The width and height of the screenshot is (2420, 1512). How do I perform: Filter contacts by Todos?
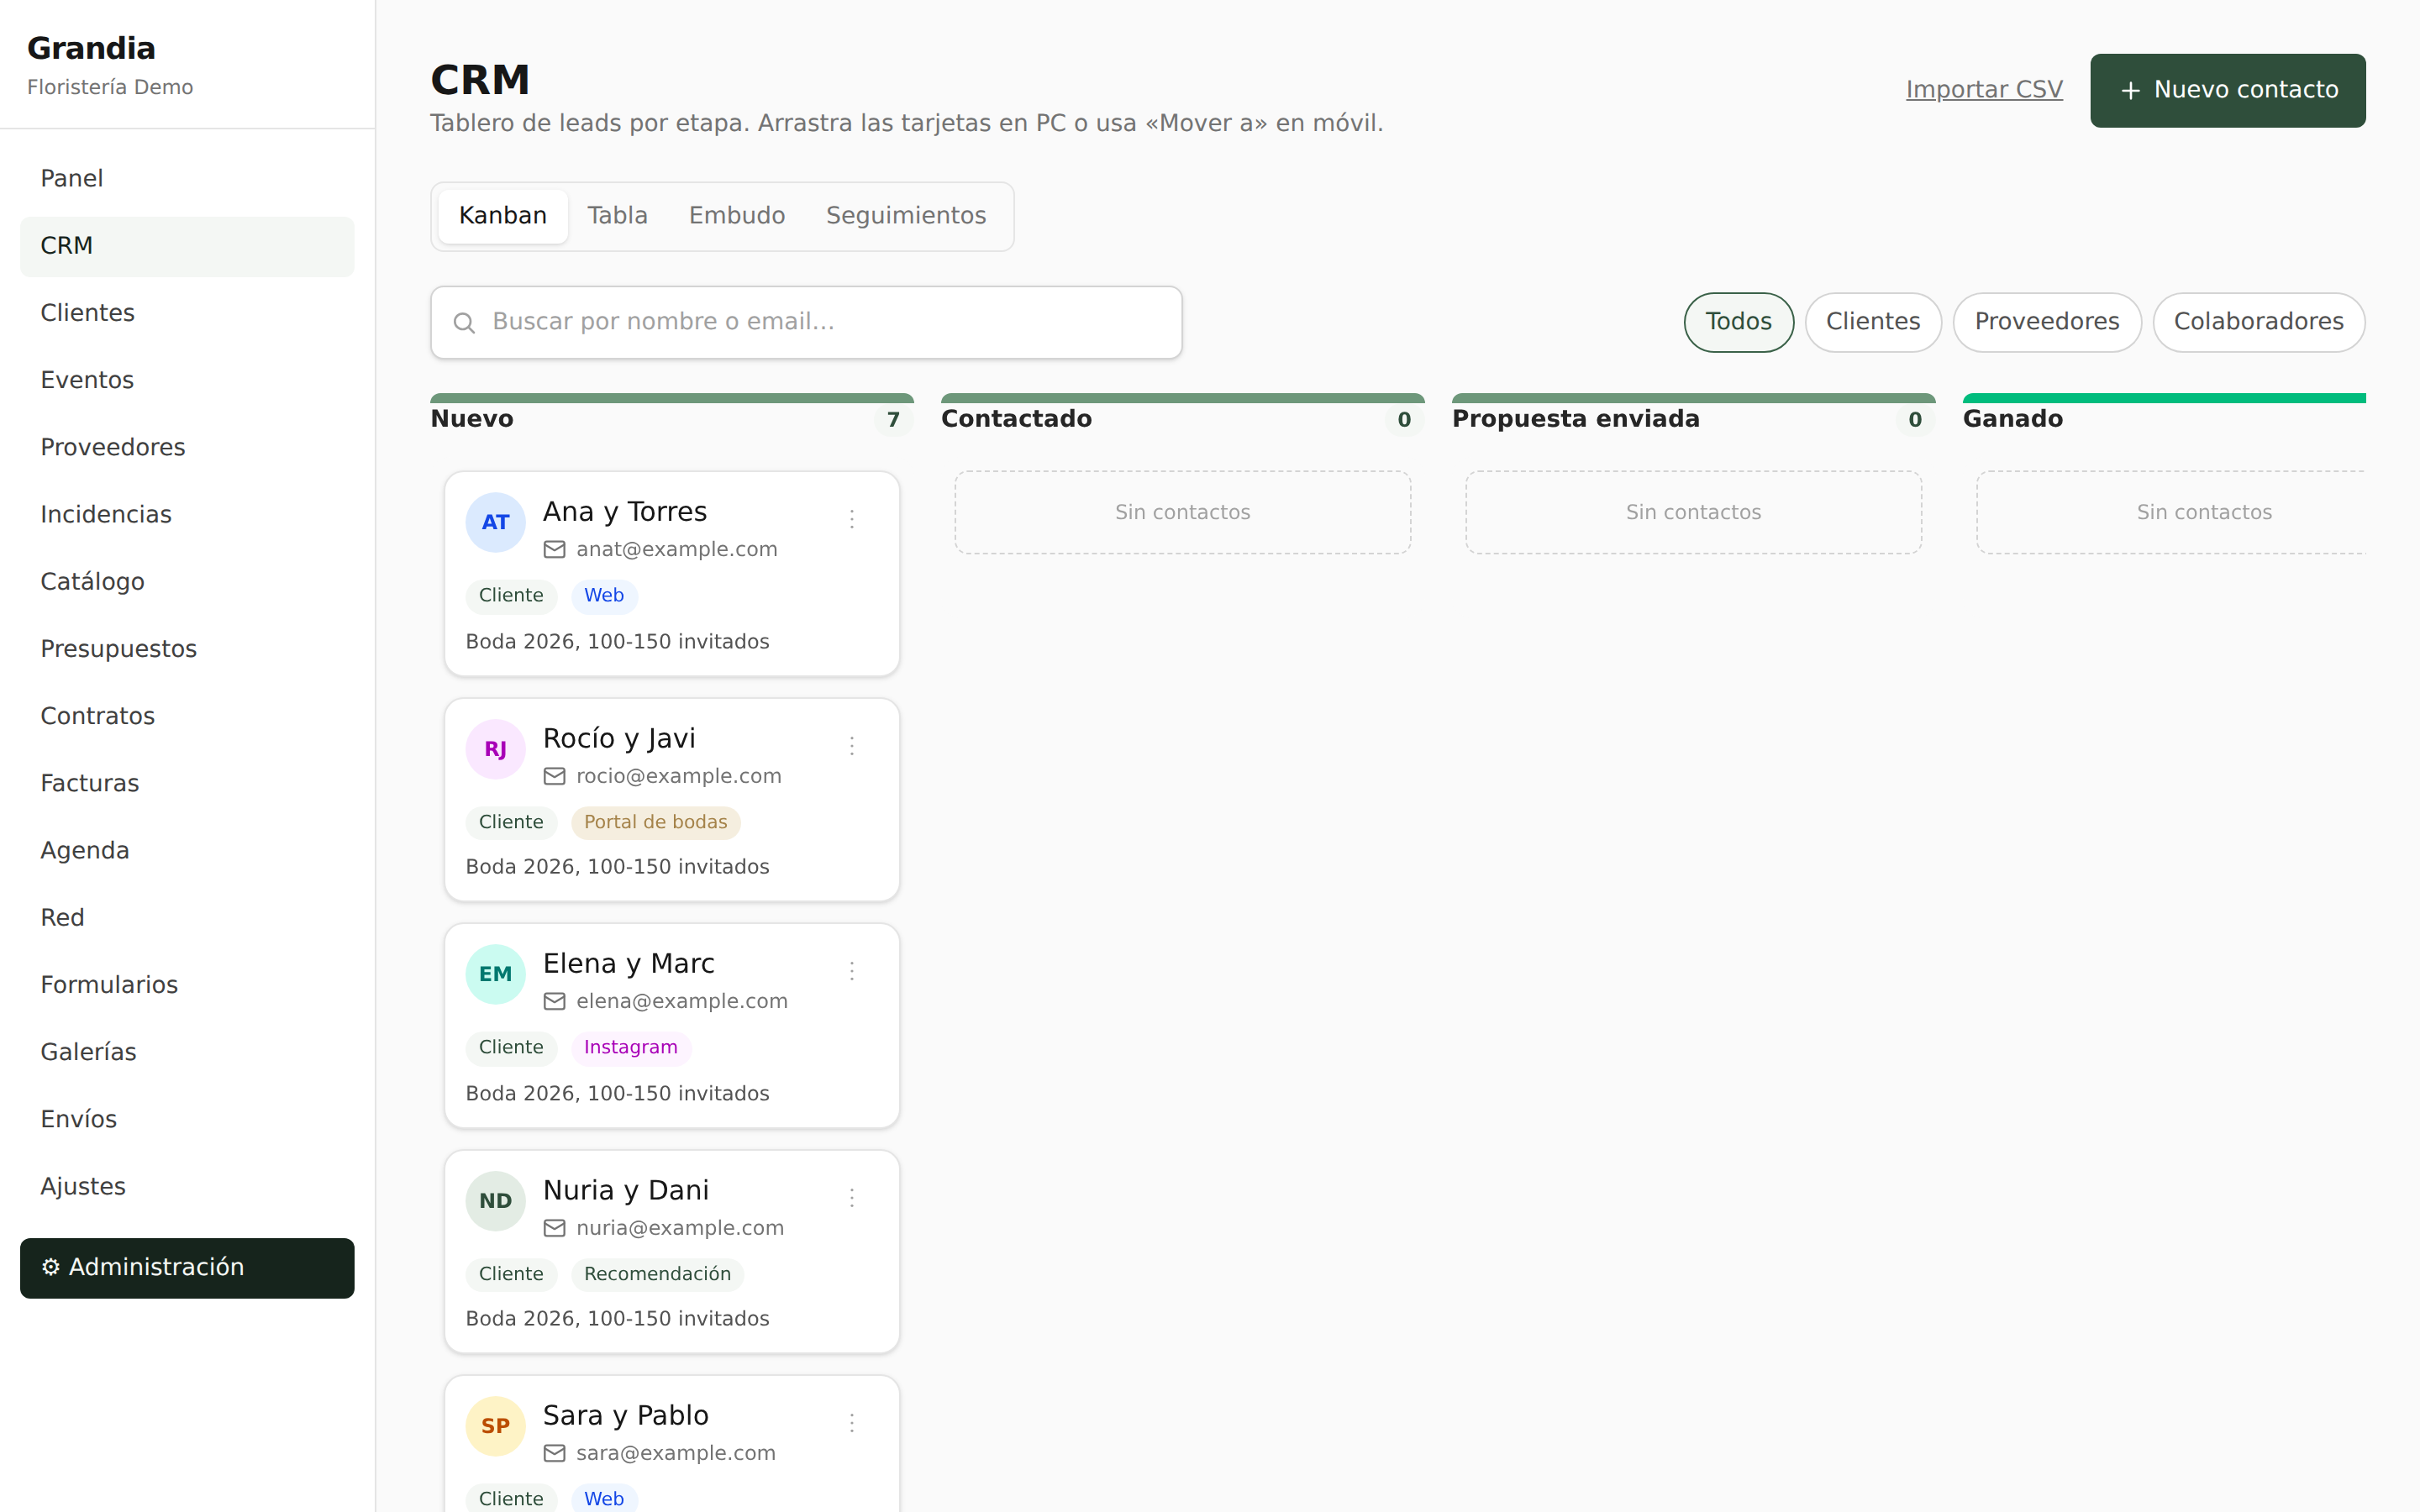[1738, 322]
